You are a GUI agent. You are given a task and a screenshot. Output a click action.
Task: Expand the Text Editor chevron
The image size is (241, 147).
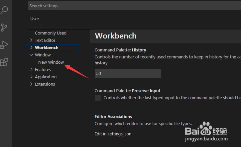(x=31, y=40)
